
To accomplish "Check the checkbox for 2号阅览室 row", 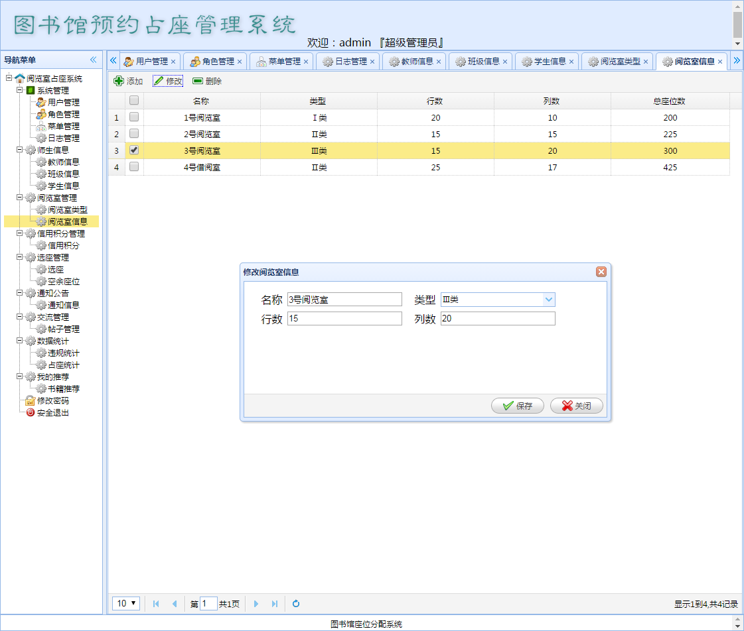I will [134, 133].
